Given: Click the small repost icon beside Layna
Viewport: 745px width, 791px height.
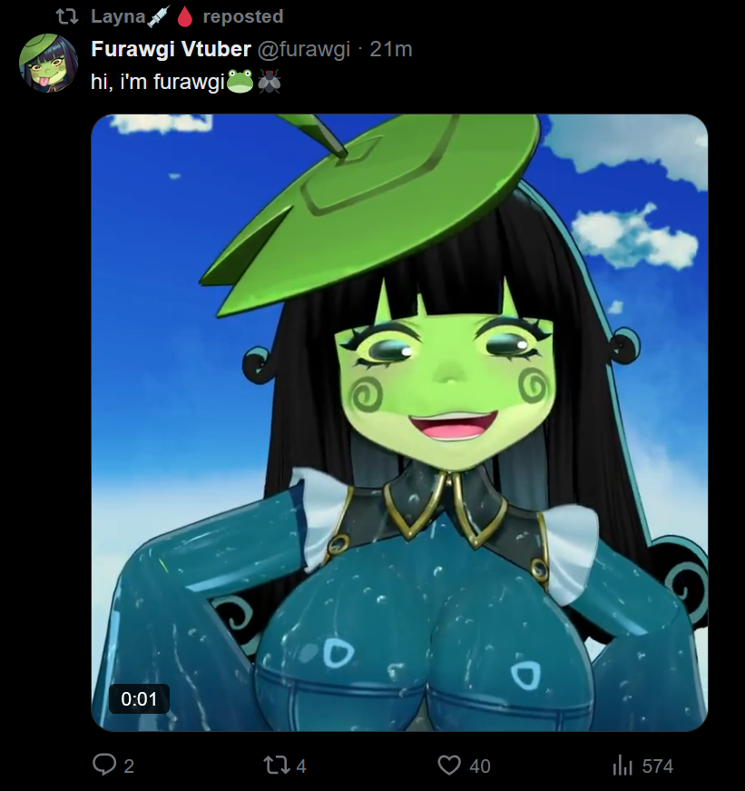Looking at the screenshot, I should point(67,16).
